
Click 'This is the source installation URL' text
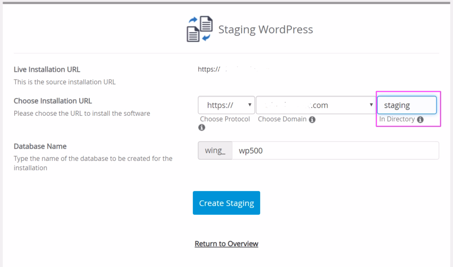[x=65, y=82]
